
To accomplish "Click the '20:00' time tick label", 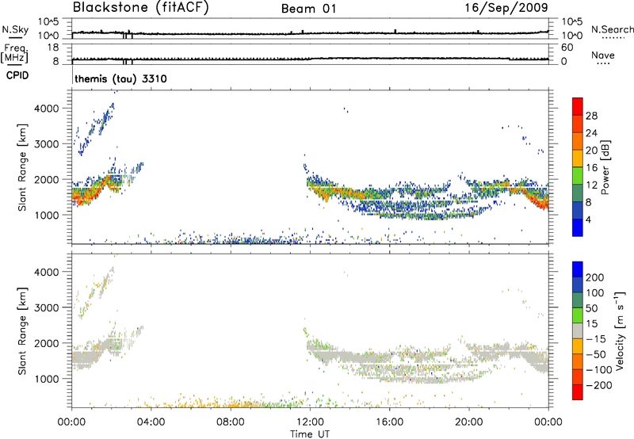I will point(468,422).
